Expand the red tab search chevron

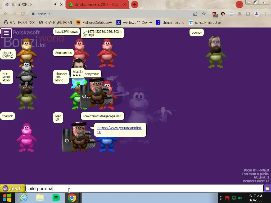pyautogui.click(x=239, y=4)
